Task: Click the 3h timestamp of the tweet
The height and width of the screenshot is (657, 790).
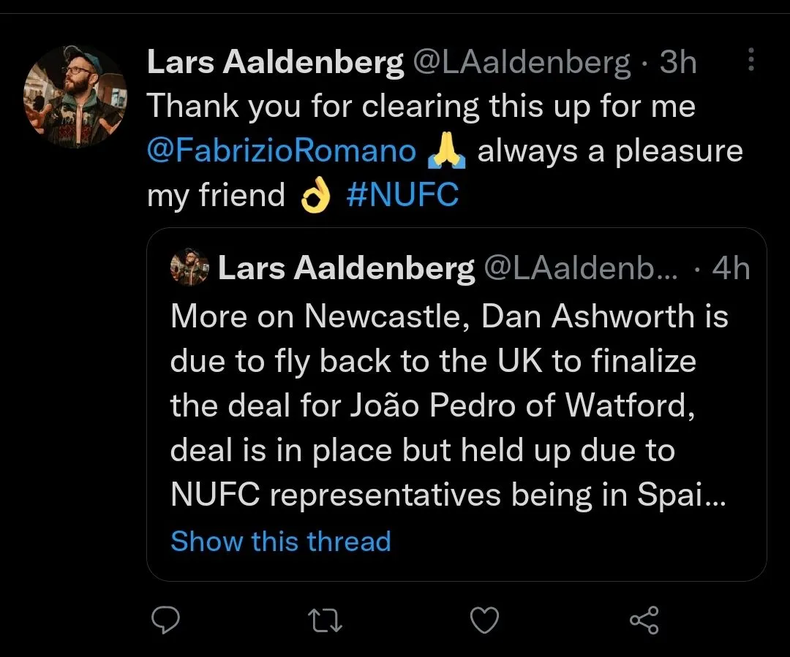Action: (x=677, y=64)
